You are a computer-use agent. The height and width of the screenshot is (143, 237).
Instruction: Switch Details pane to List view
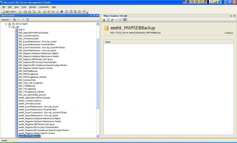pyautogui.click(x=121, y=20)
